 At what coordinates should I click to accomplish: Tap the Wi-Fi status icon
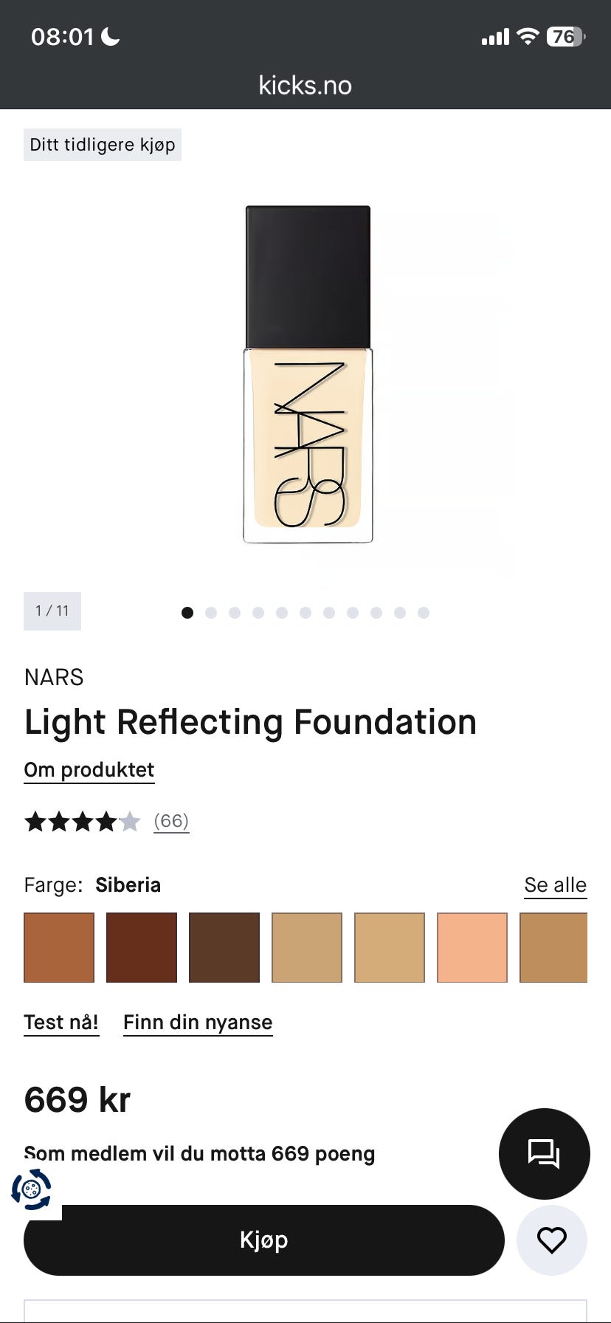pos(528,36)
